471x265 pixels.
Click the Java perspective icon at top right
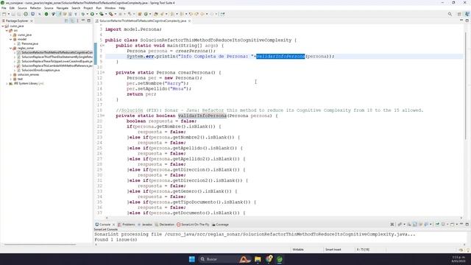tap(467, 14)
